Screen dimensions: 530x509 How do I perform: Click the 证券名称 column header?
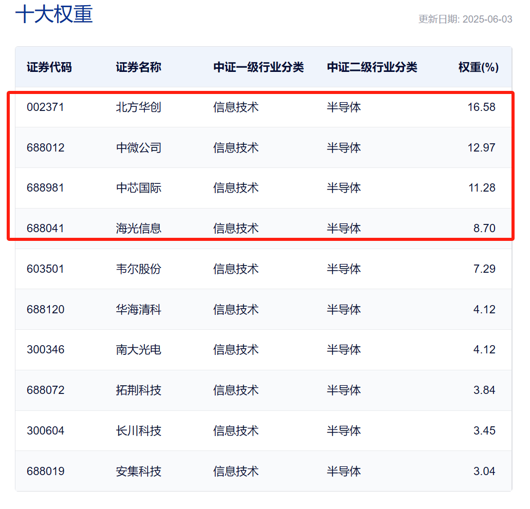coord(139,67)
